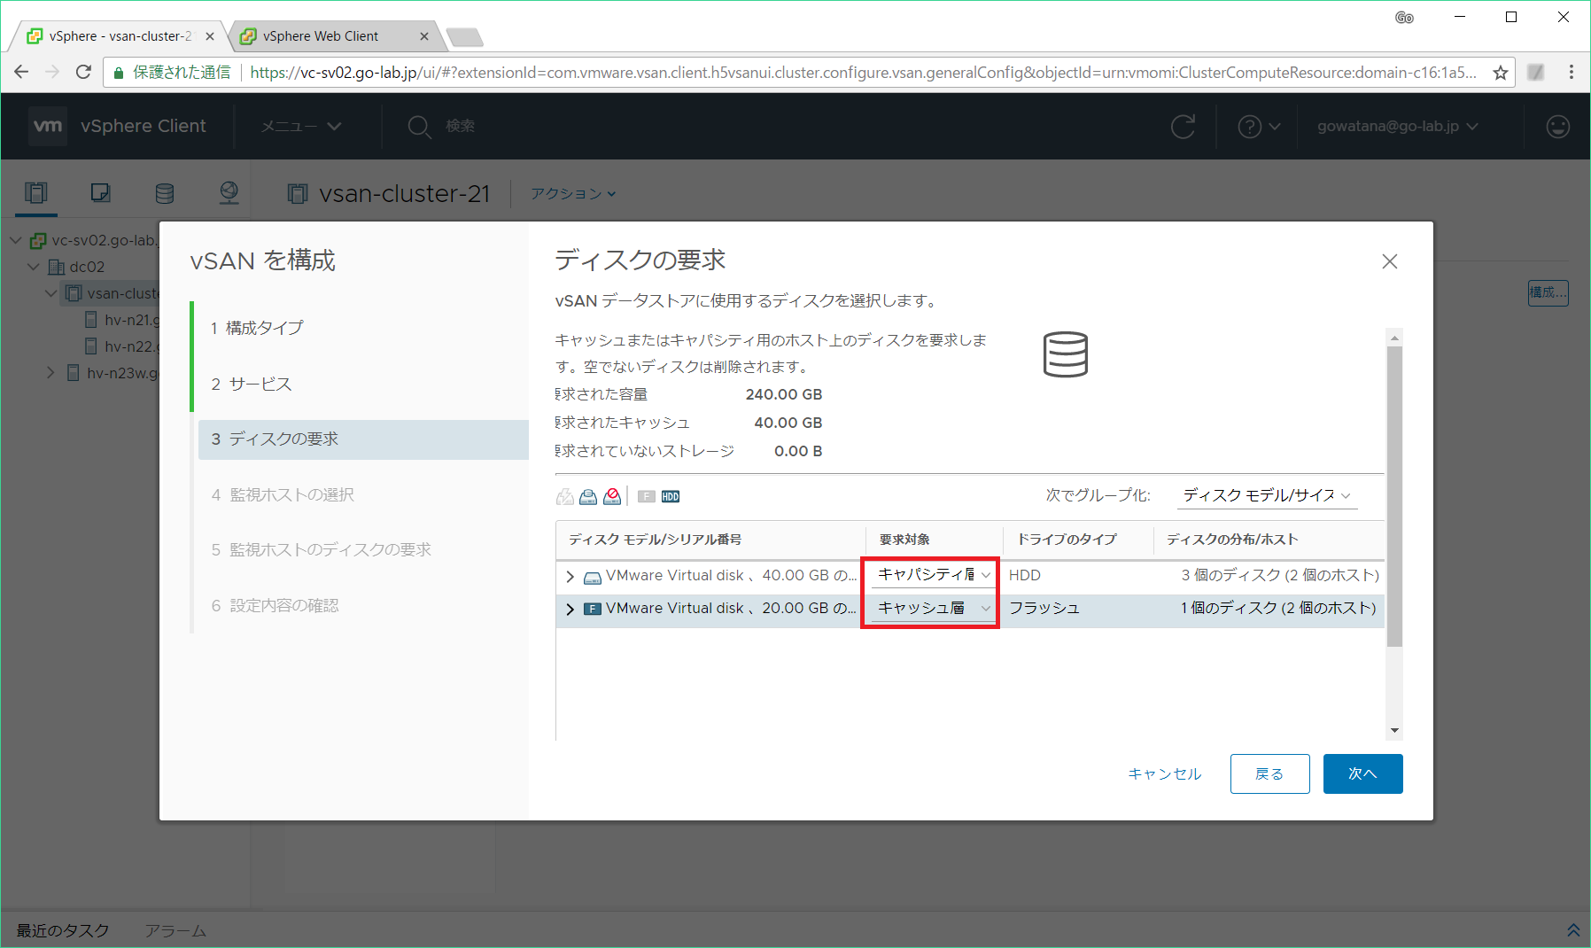Open the アラーム tab at bottom
The height and width of the screenshot is (948, 1591).
tap(175, 930)
